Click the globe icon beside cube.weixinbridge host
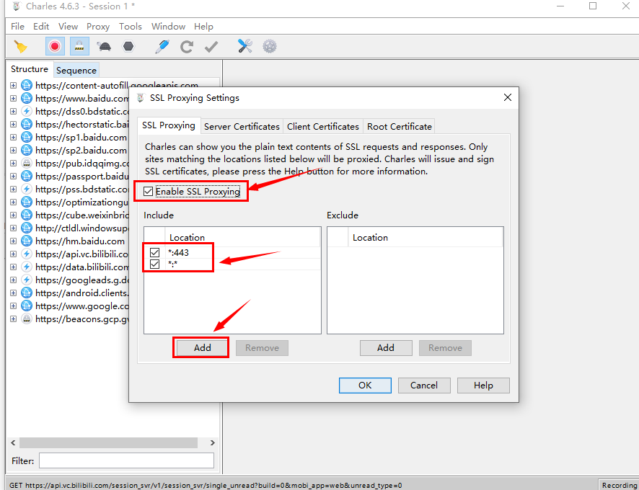This screenshot has width=639, height=490. click(27, 215)
